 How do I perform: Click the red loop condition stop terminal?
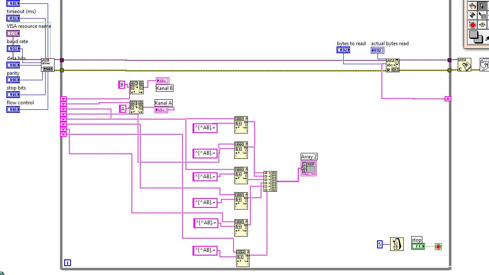(438, 247)
